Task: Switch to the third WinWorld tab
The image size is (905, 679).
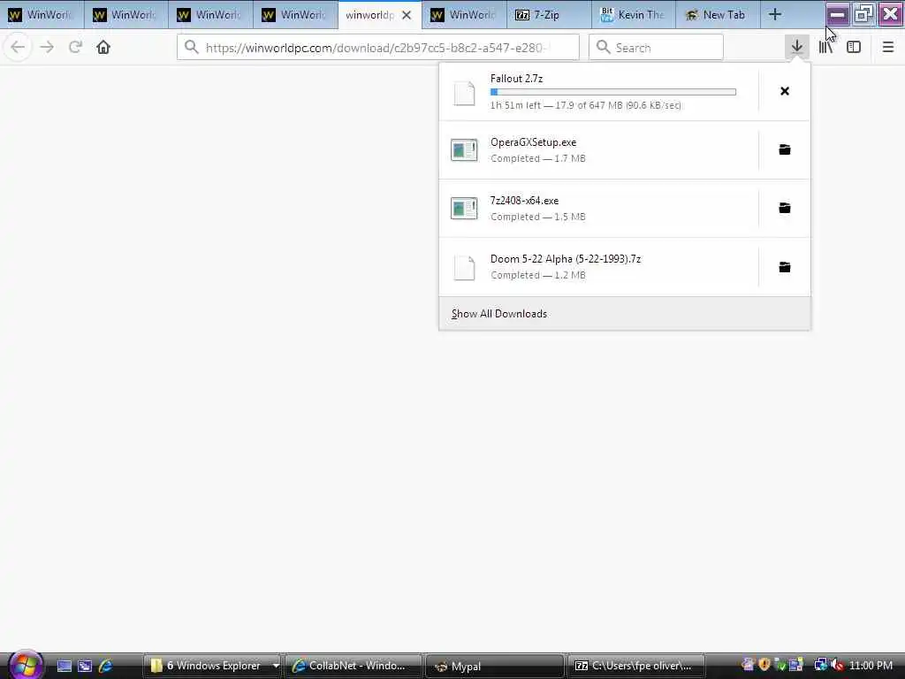Action: tap(210, 14)
